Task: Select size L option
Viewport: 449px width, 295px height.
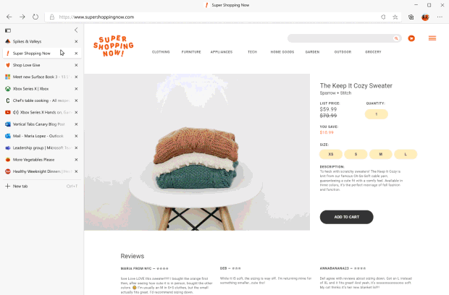Action: 406,154
